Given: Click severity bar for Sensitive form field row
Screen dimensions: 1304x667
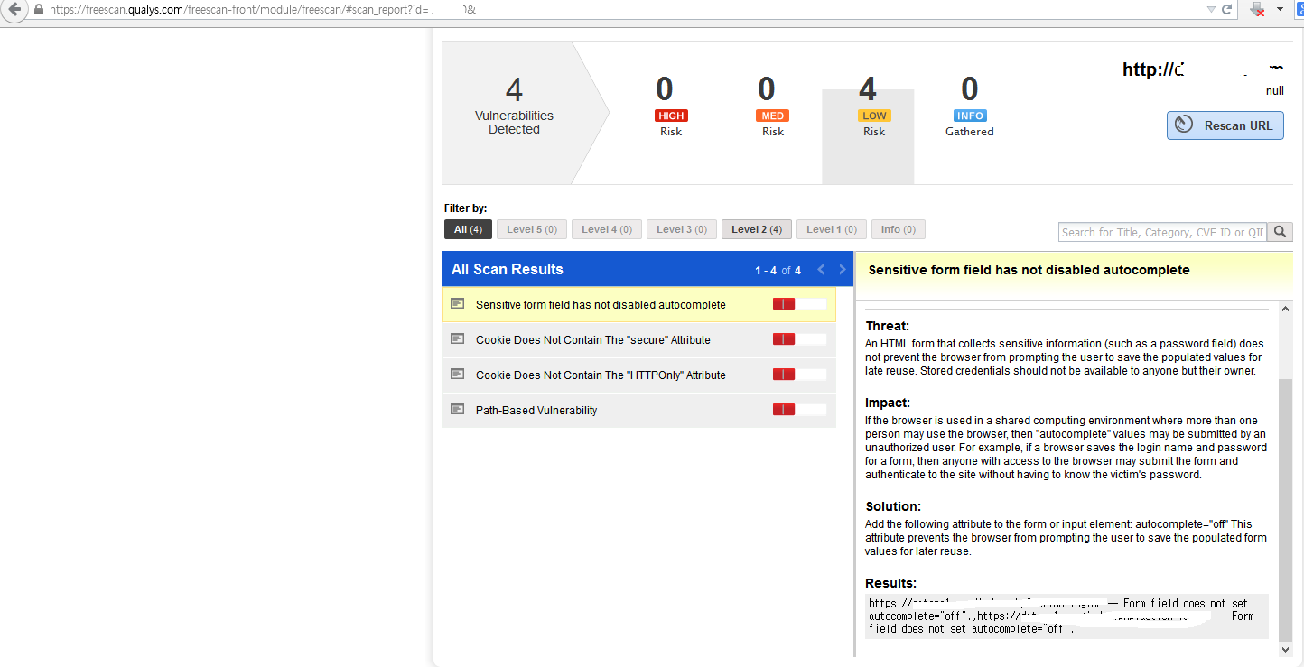Looking at the screenshot, I should (799, 304).
